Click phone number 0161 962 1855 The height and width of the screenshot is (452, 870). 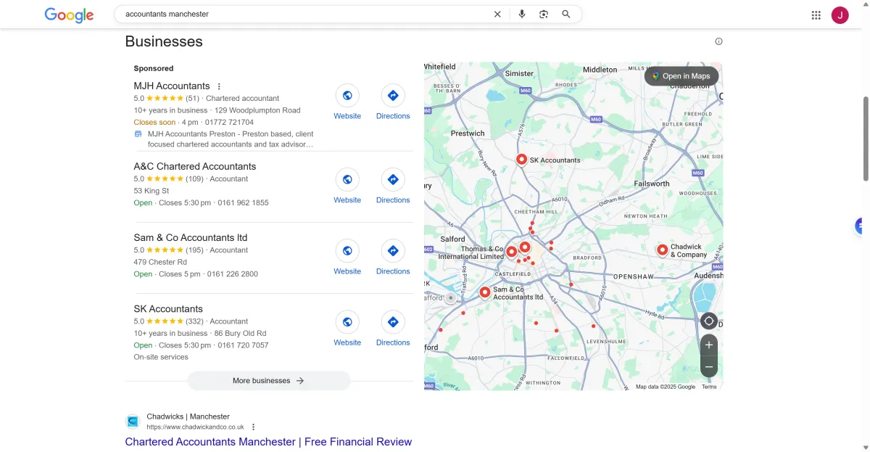click(x=244, y=203)
